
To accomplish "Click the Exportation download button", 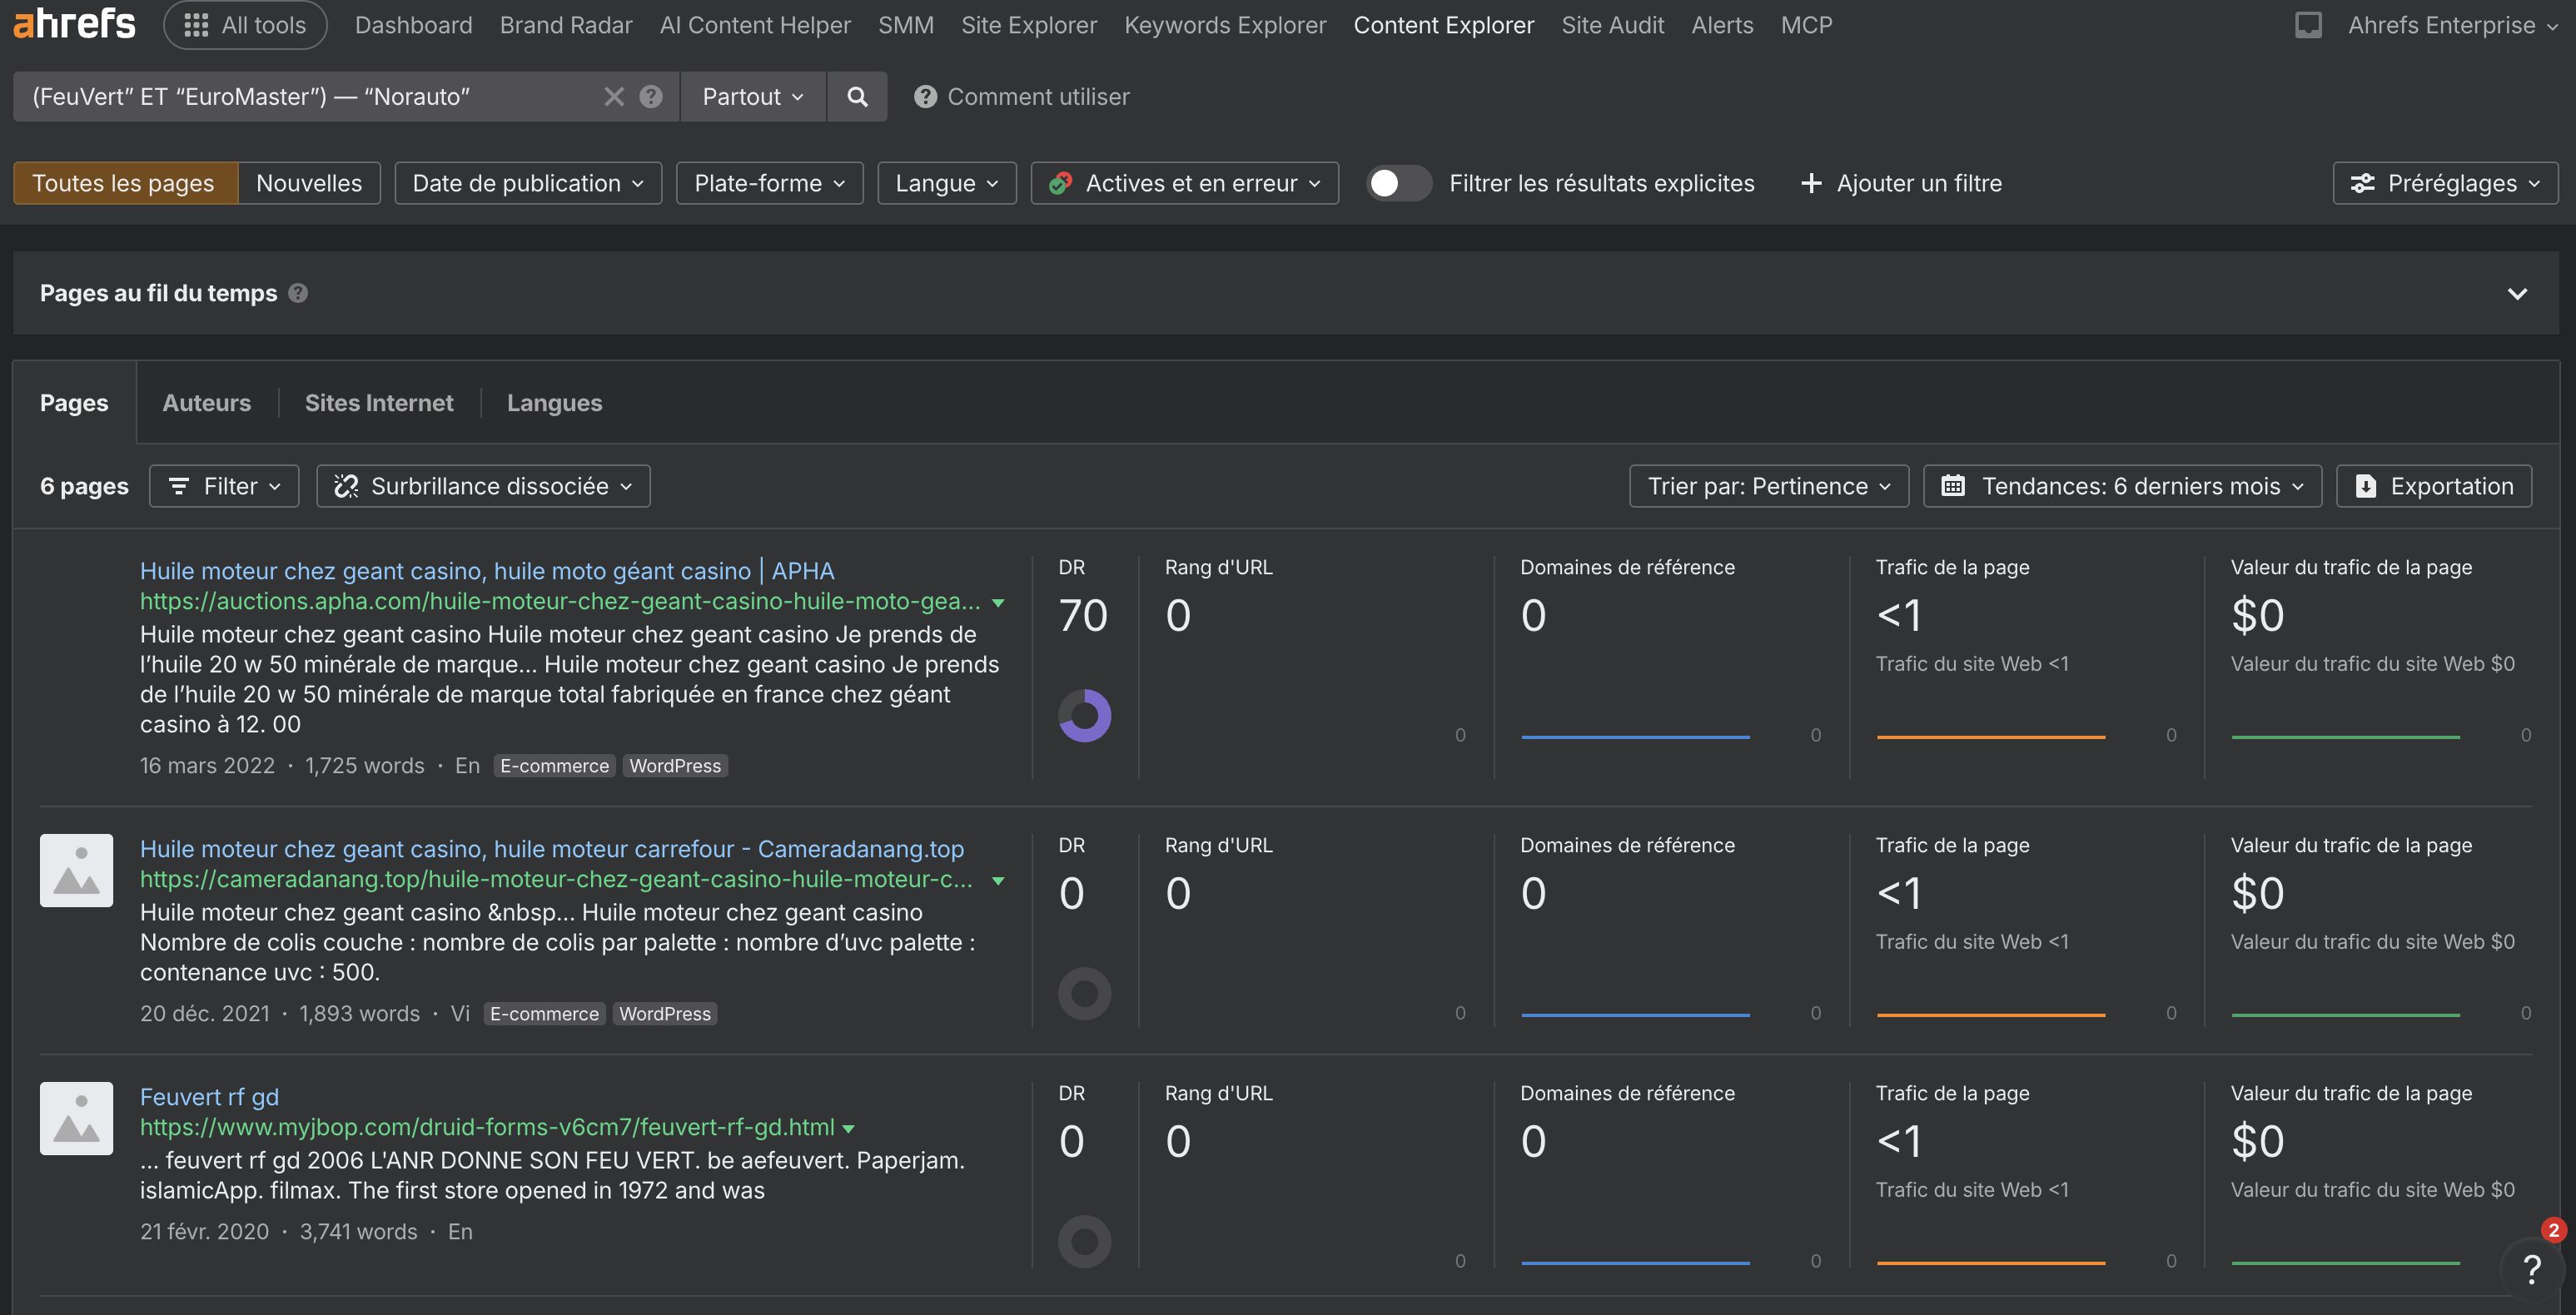I will pos(2433,486).
